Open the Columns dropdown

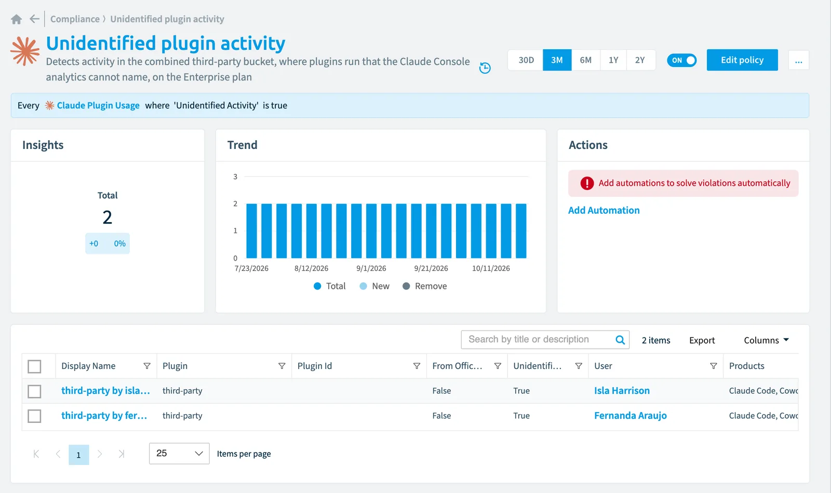pyautogui.click(x=766, y=340)
